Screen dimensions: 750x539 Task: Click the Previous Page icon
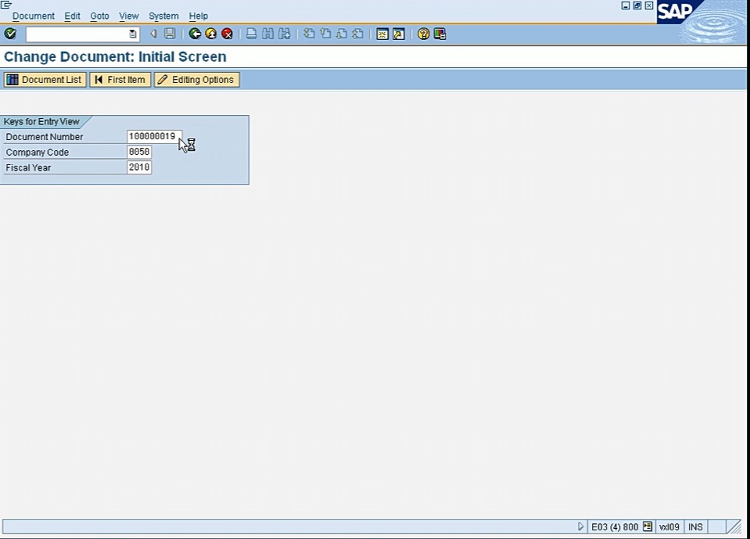tap(325, 34)
